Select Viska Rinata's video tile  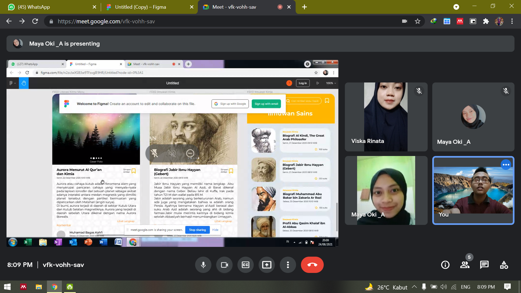tap(386, 117)
